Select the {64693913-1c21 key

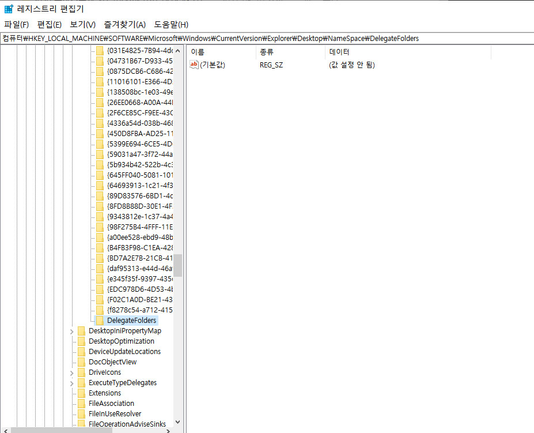pyautogui.click(x=140, y=186)
